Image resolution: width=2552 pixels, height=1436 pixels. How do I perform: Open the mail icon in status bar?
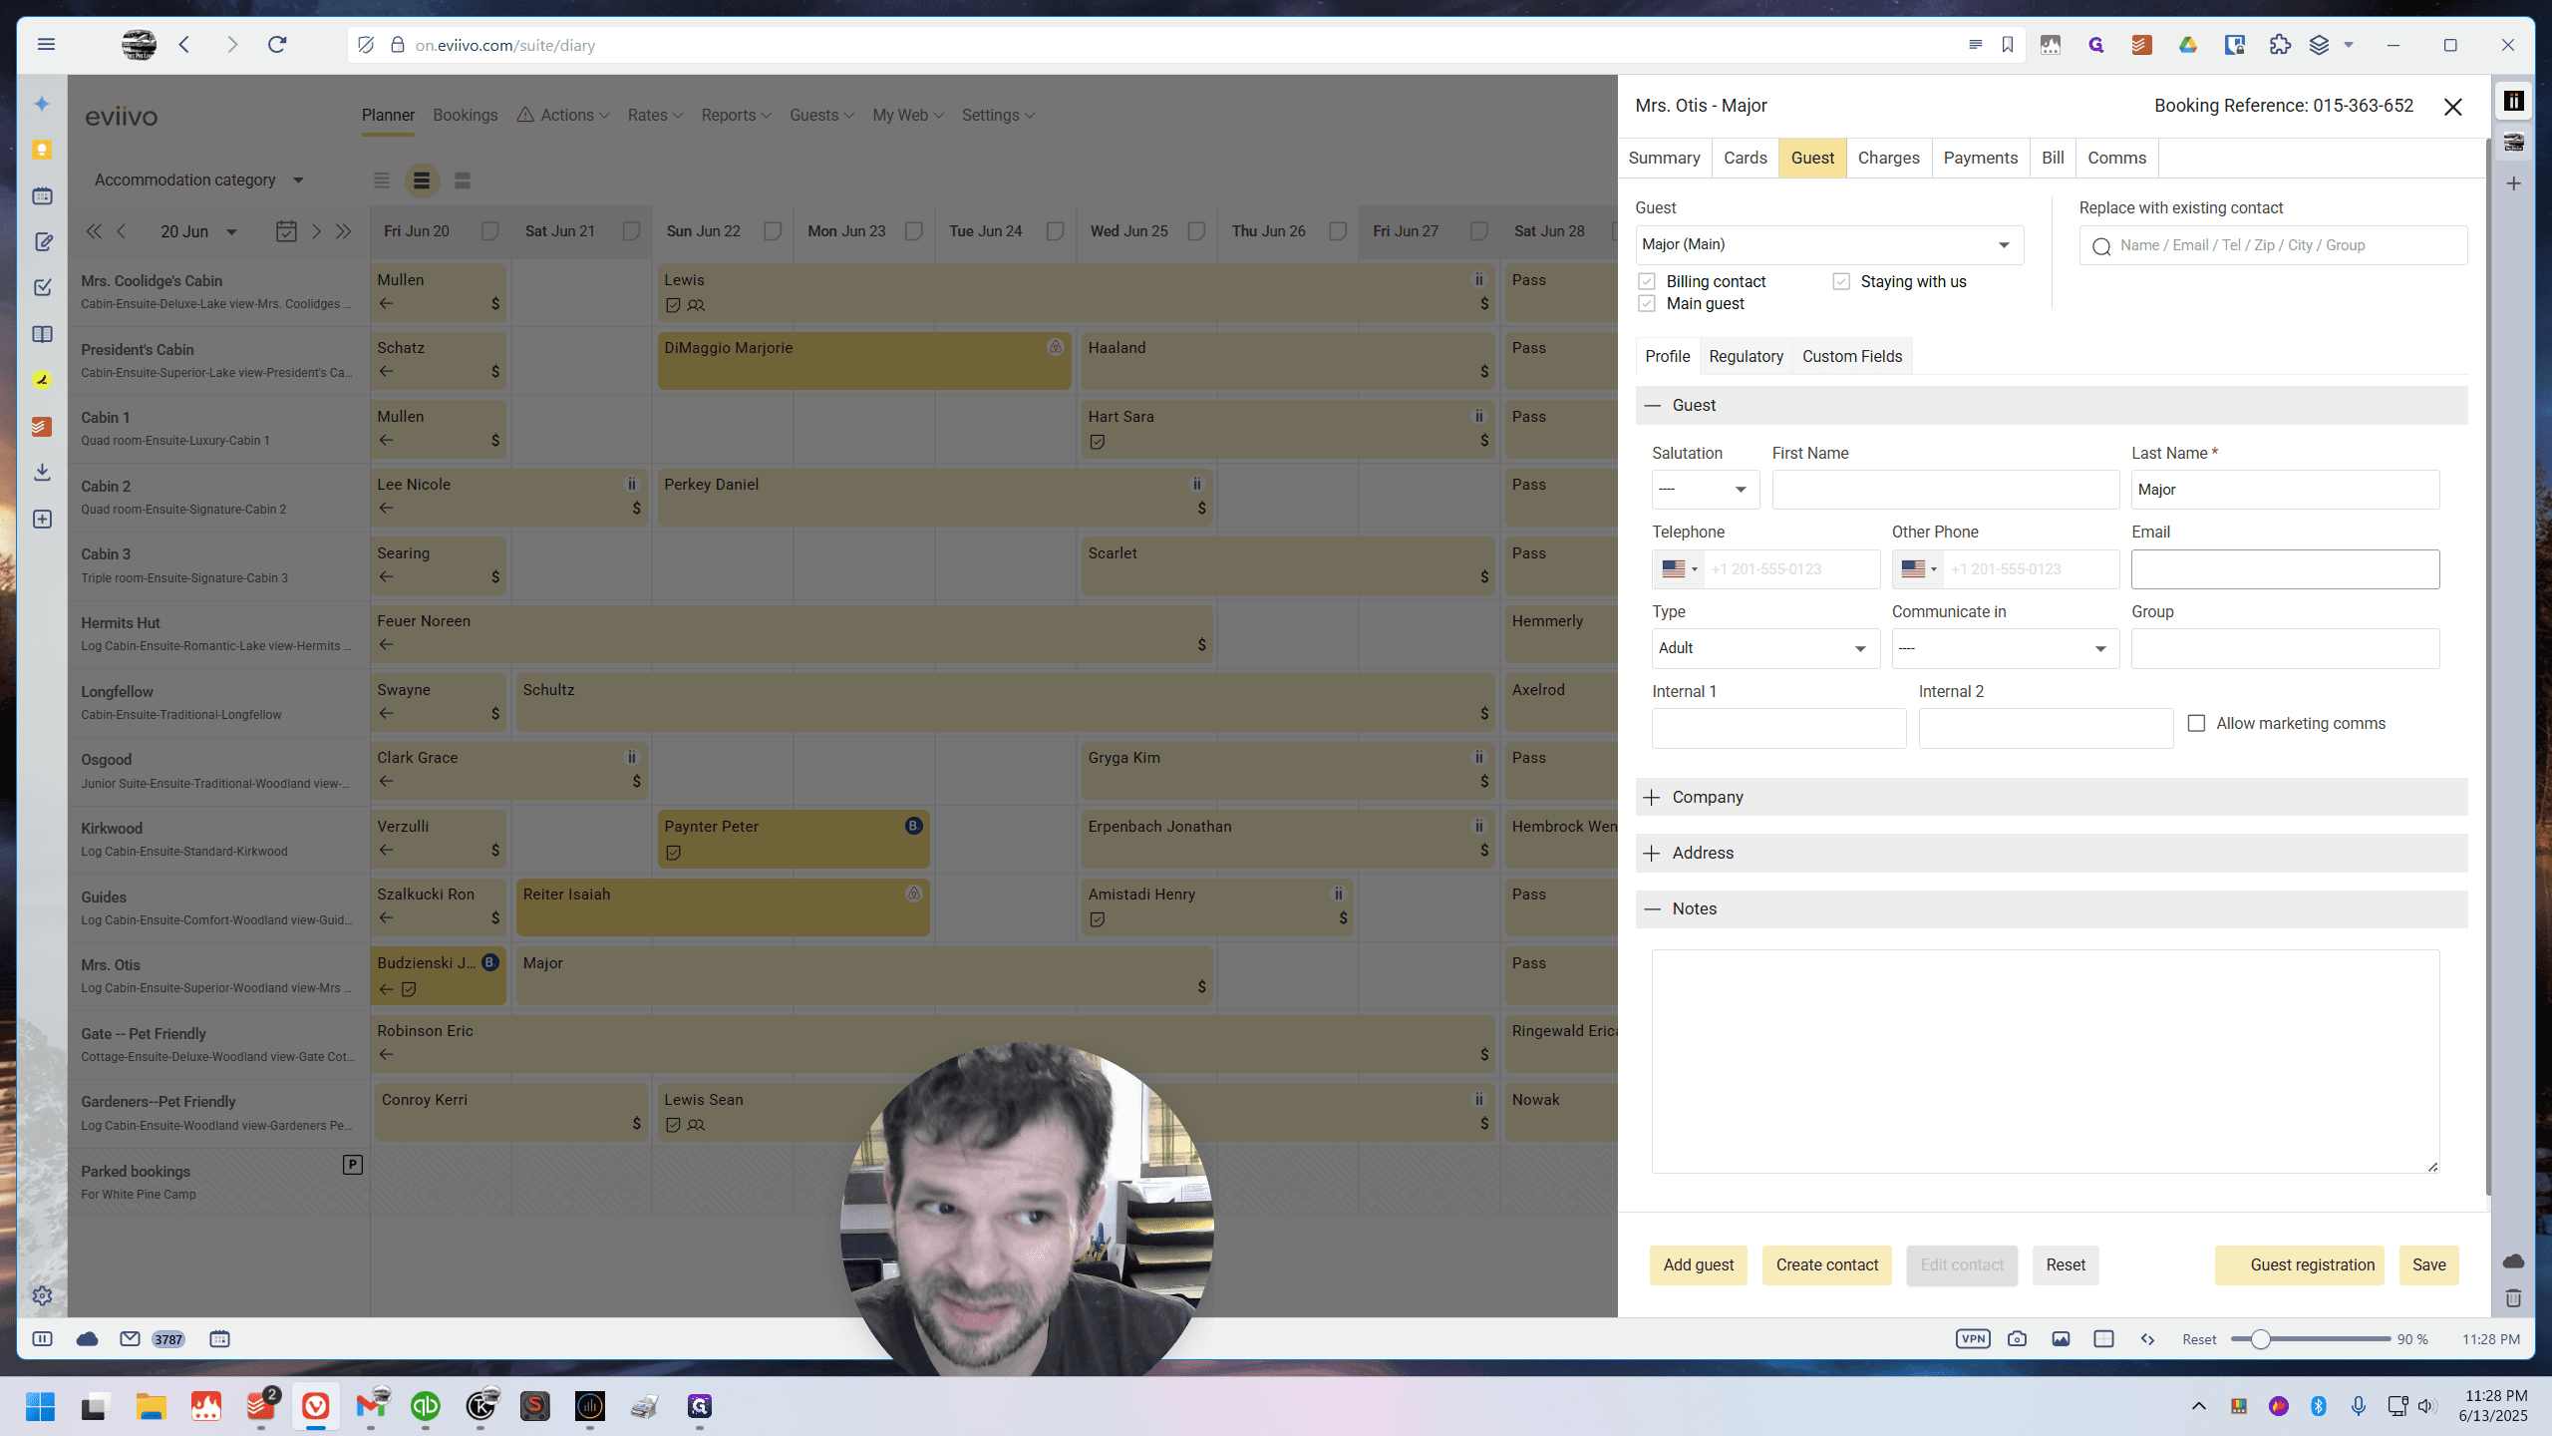[130, 1338]
